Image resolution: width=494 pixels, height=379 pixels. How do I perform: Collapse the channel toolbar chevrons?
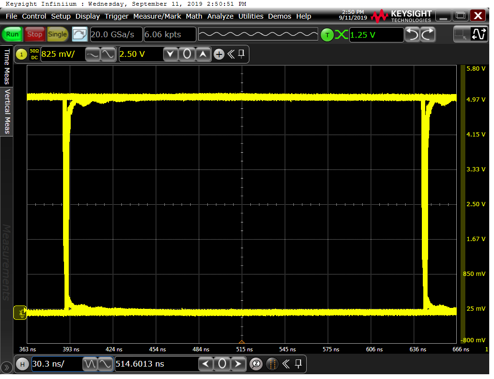[231, 54]
